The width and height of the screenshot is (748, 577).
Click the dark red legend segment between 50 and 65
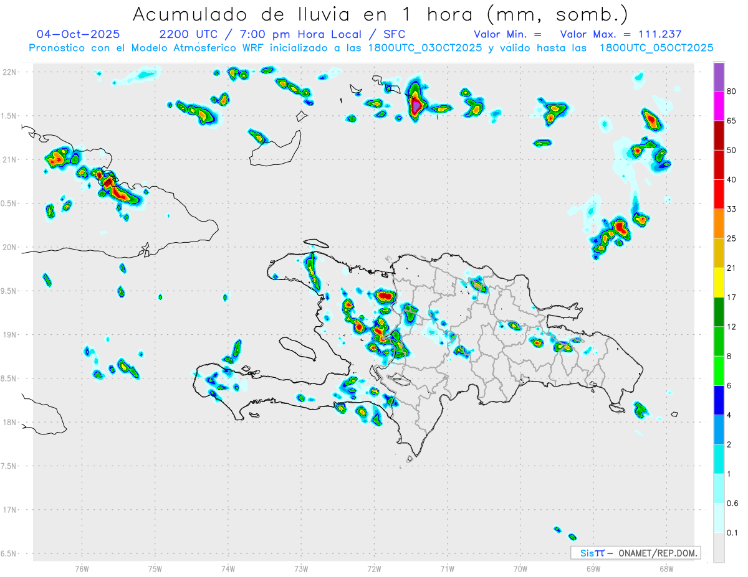pos(719,135)
